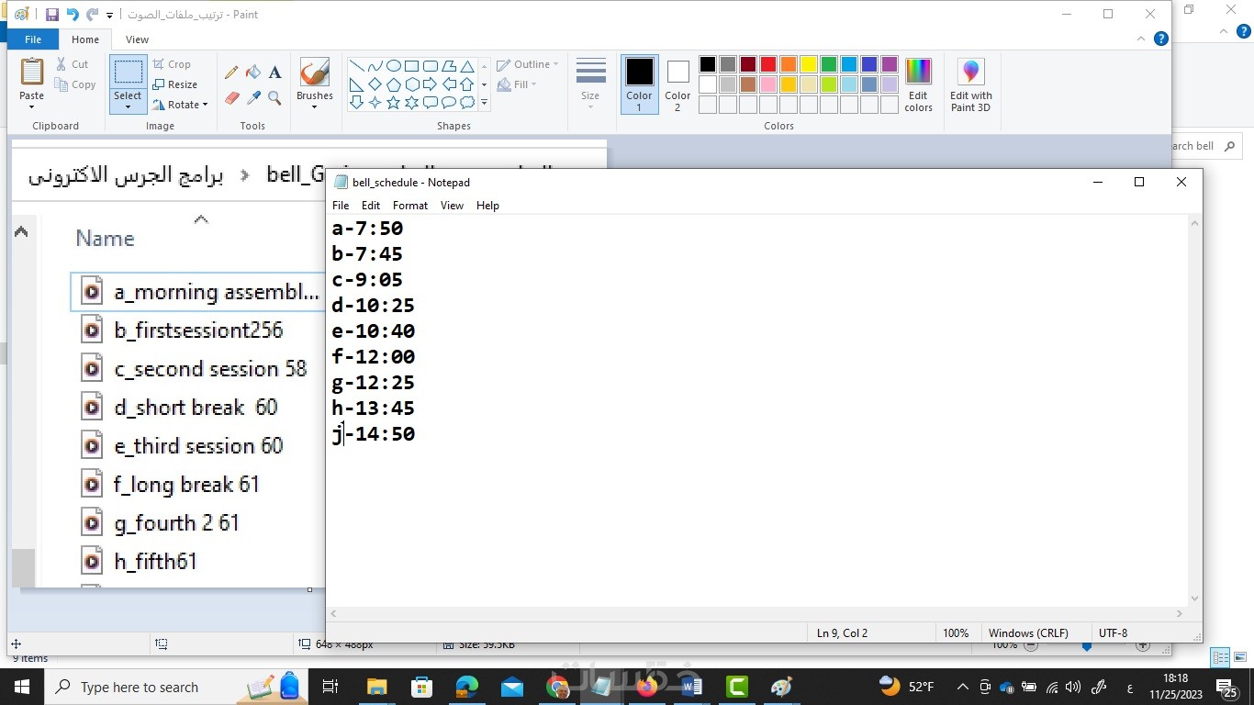
Task: Select the Fill with color bucket tool
Action: tap(253, 73)
